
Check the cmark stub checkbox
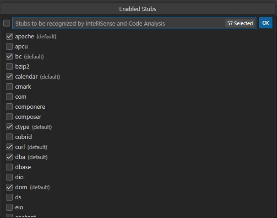click(x=9, y=86)
